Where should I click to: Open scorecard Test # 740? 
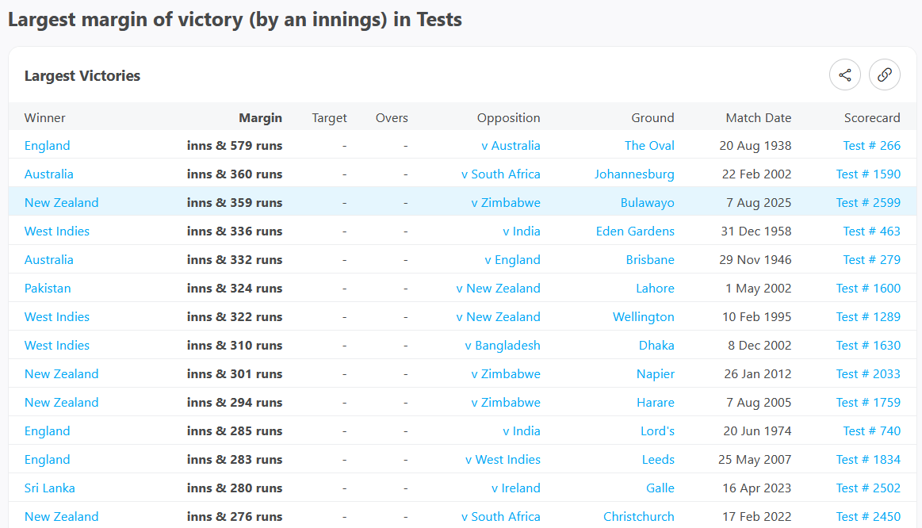pyautogui.click(x=871, y=431)
